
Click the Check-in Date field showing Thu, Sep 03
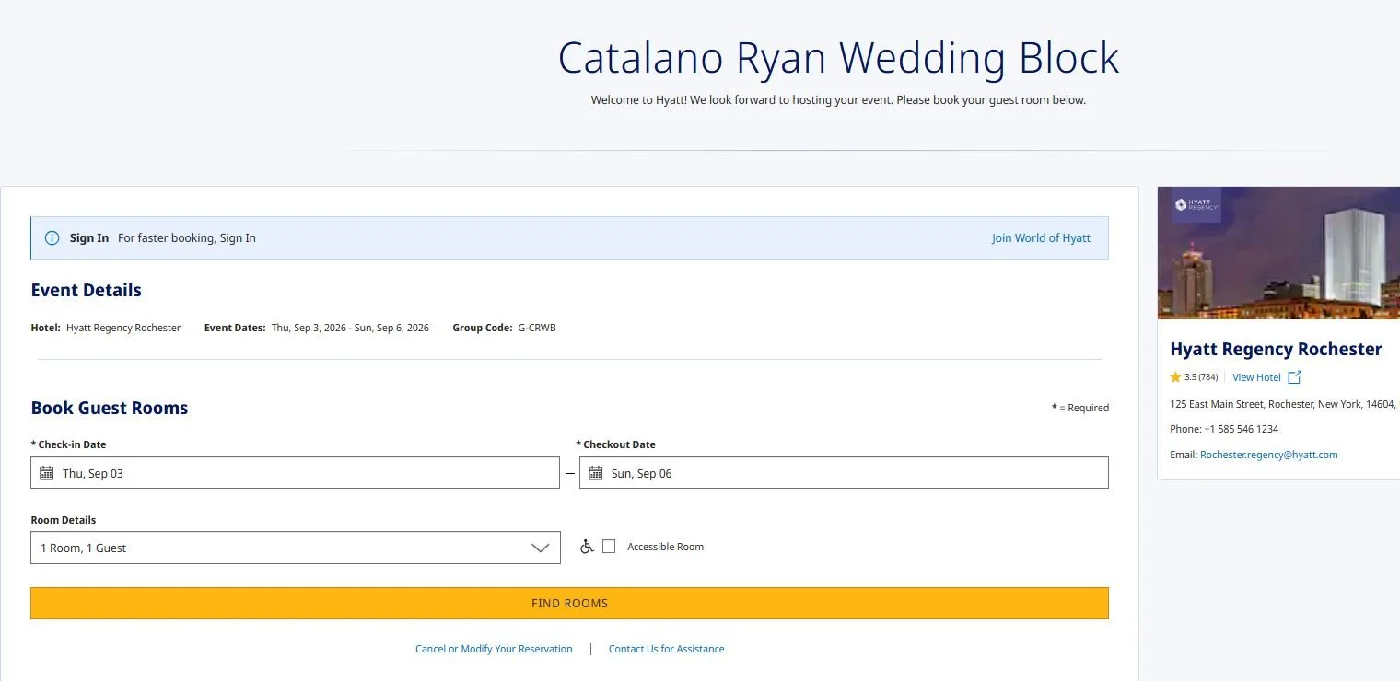coord(295,473)
